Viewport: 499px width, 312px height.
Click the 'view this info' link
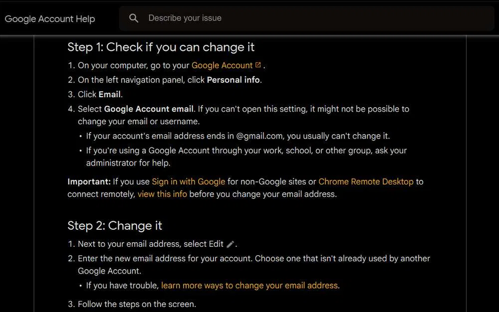[162, 194]
